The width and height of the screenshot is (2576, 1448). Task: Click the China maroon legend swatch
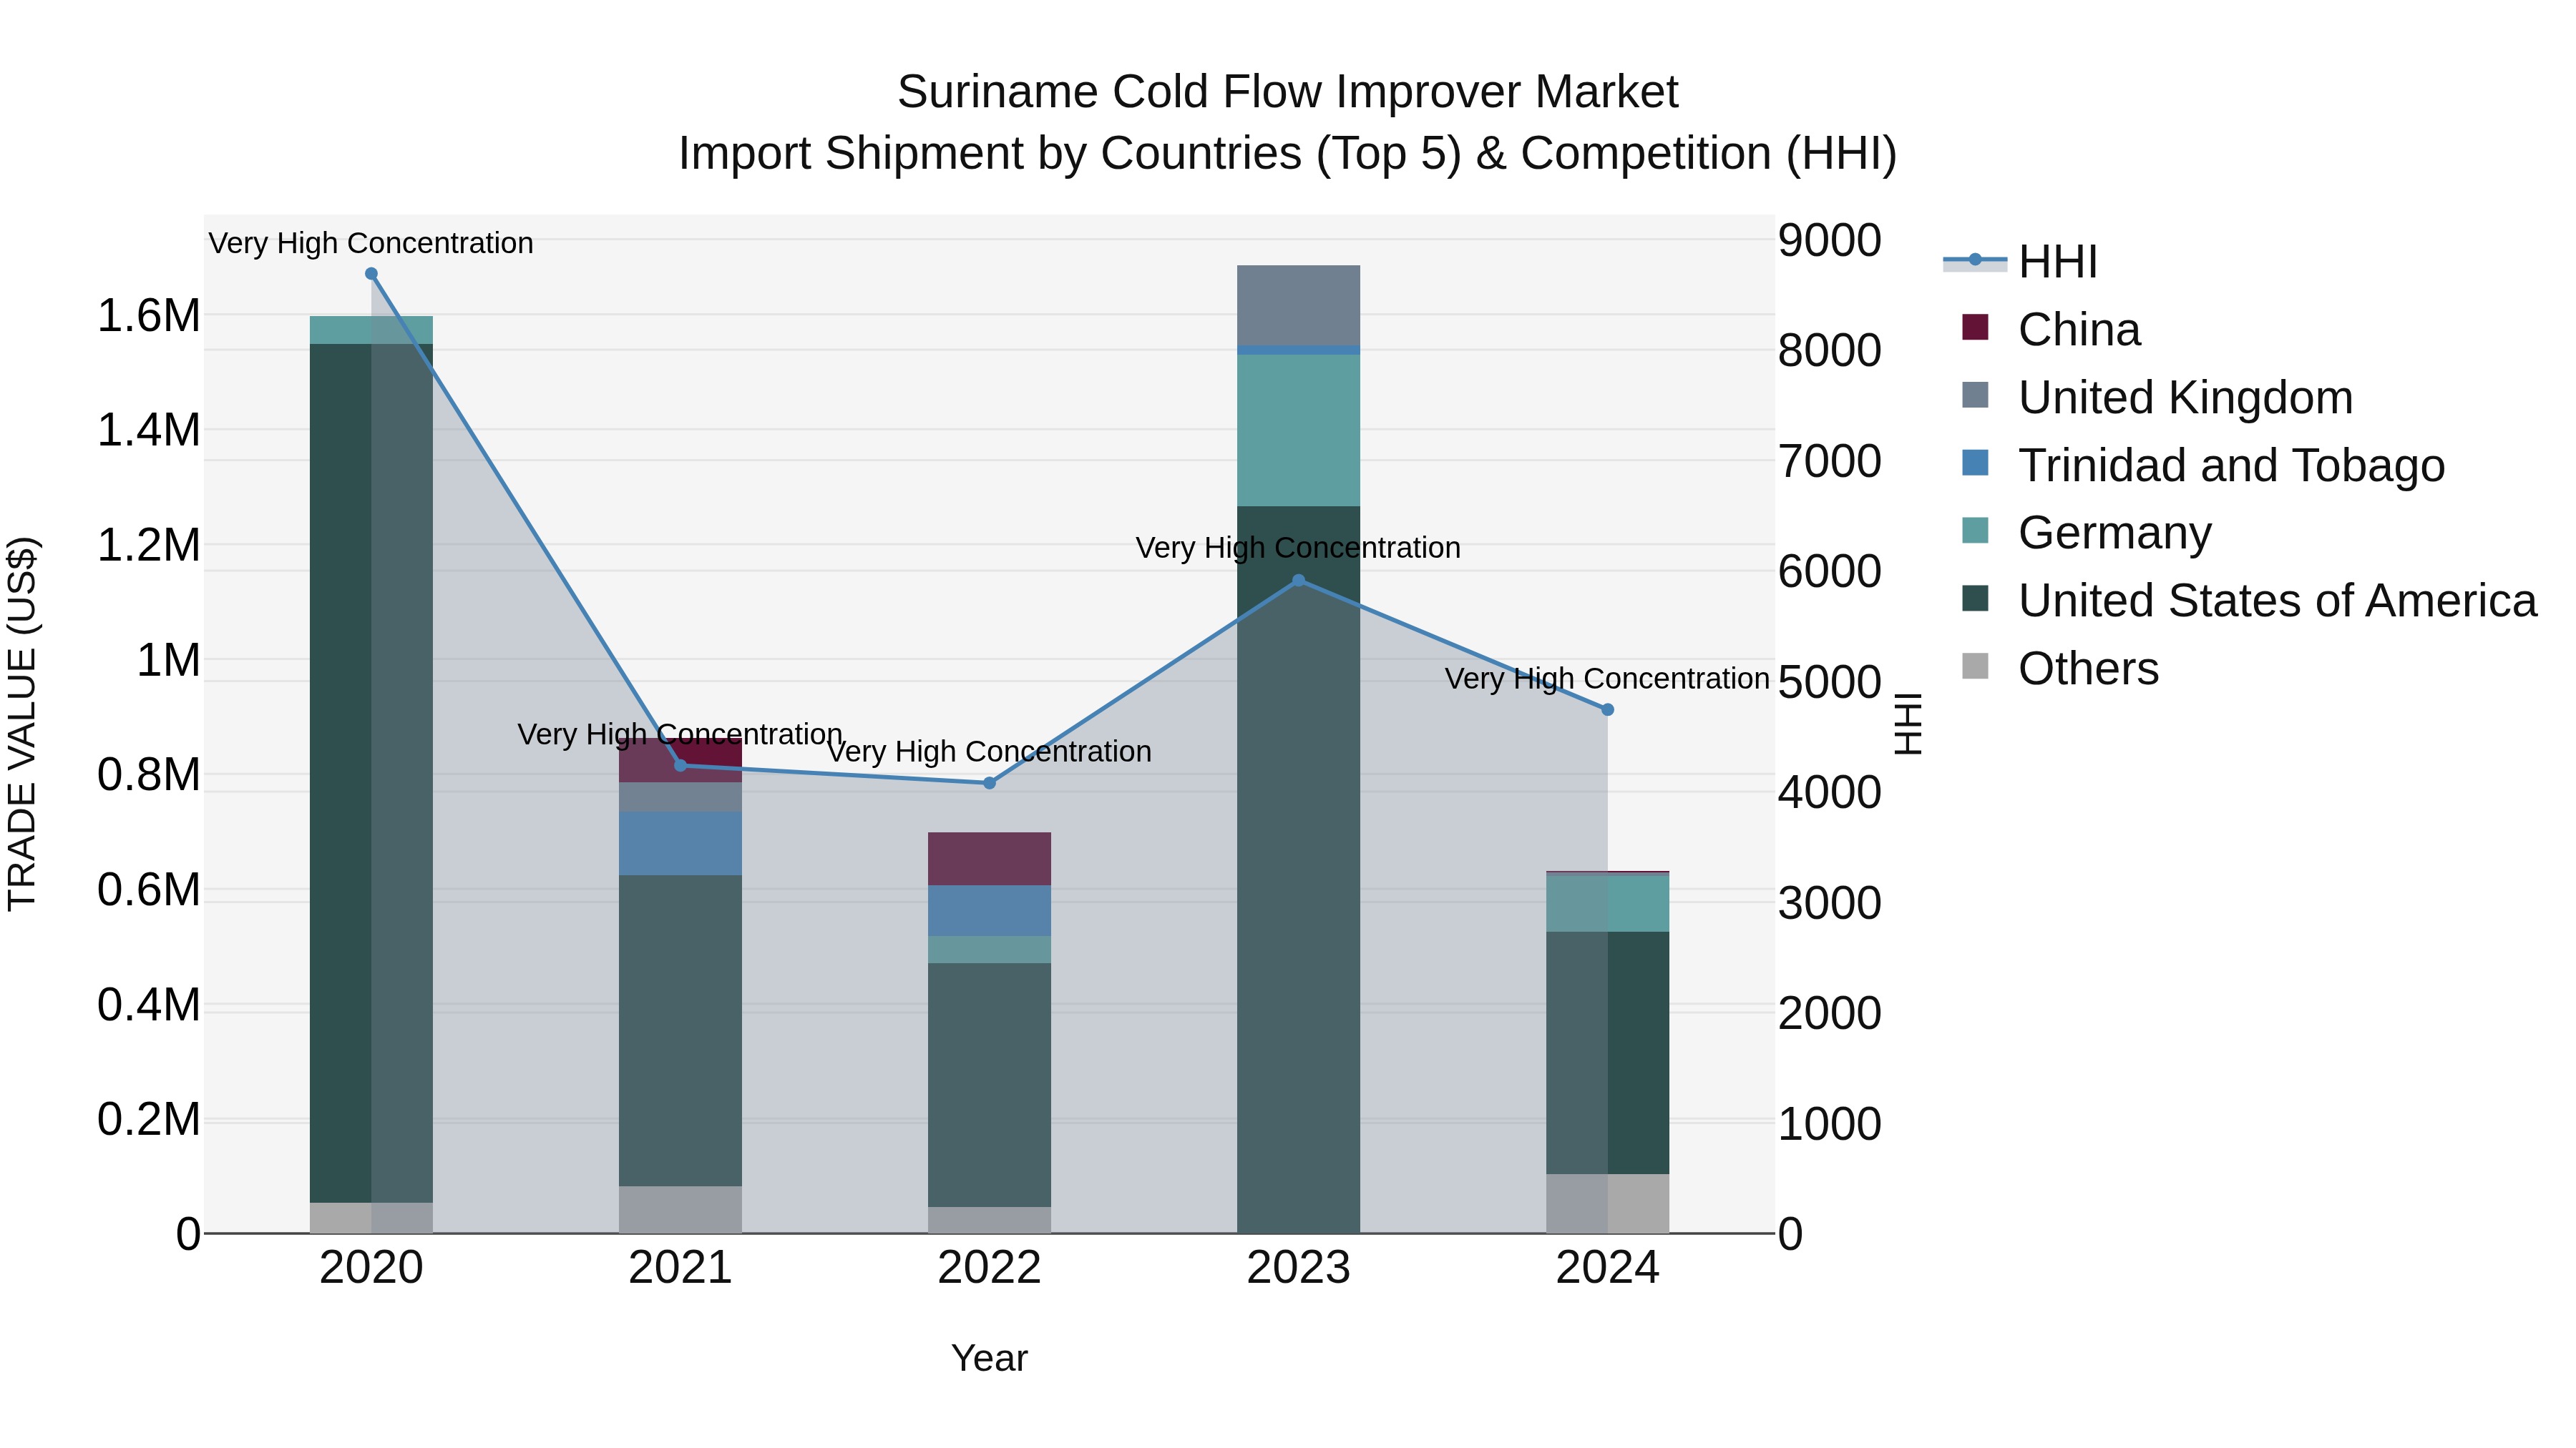click(x=1975, y=327)
